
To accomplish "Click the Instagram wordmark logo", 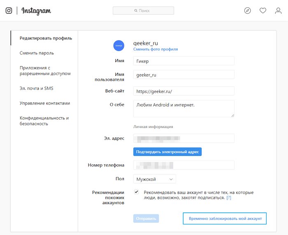I will (x=36, y=11).
